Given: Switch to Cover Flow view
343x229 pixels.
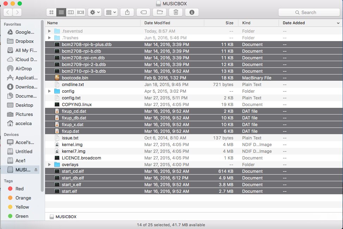Looking at the screenshot, I should coord(81,12).
